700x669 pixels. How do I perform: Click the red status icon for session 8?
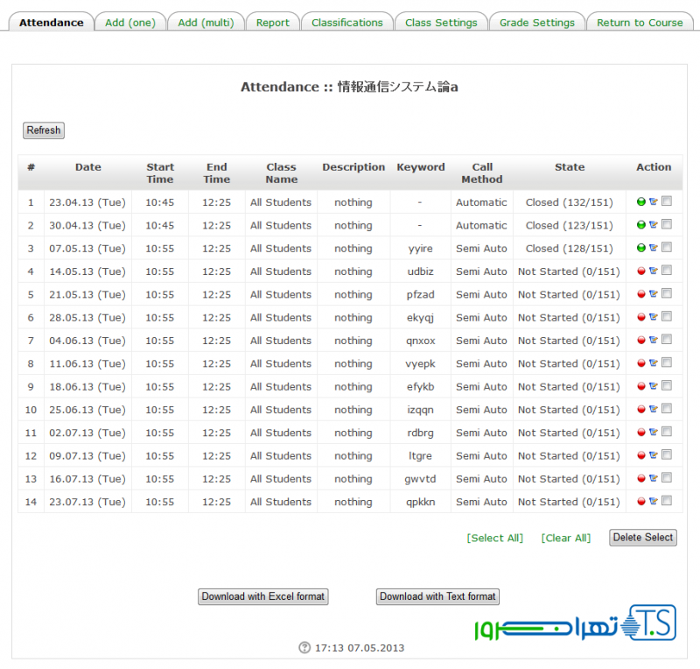pyautogui.click(x=641, y=363)
